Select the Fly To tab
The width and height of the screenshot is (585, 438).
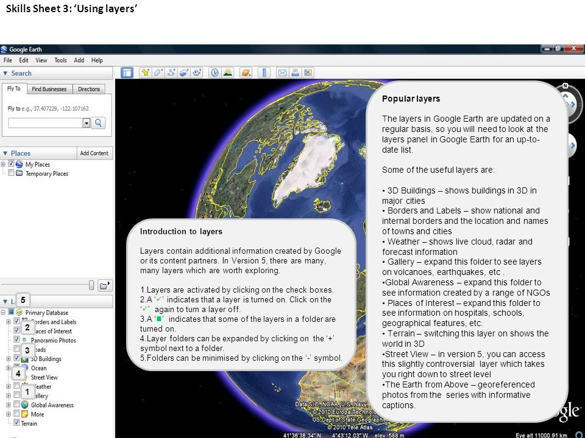click(x=14, y=89)
